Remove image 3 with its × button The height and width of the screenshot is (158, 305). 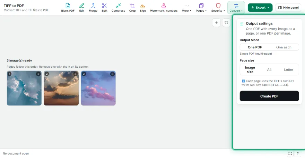coord(112,74)
